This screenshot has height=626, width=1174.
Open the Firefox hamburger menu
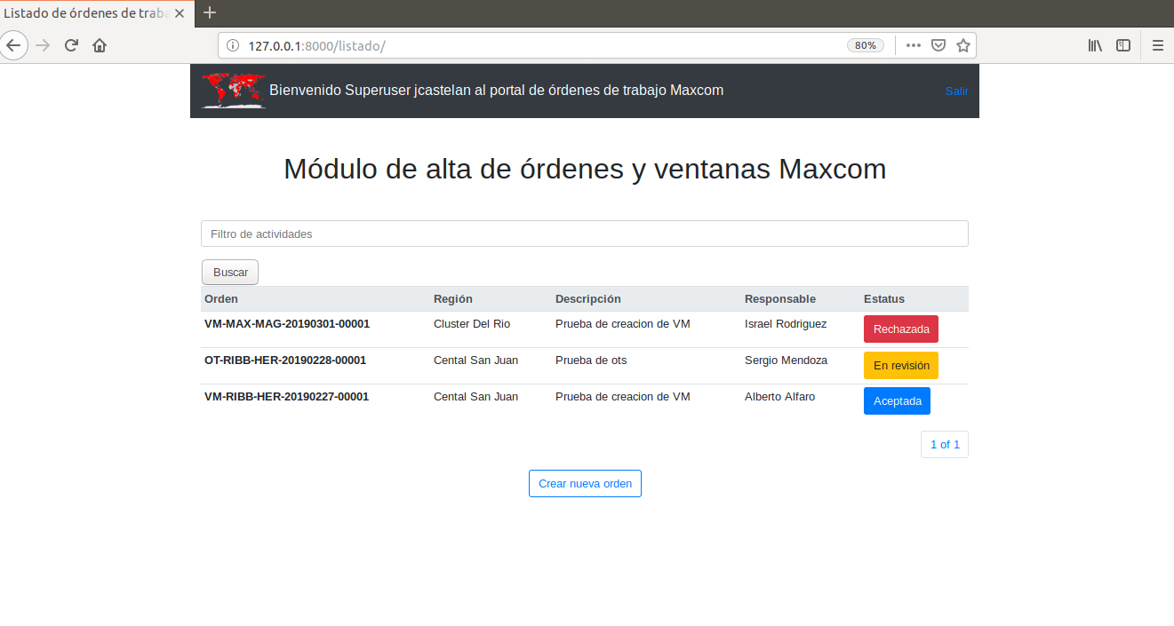[1157, 45]
